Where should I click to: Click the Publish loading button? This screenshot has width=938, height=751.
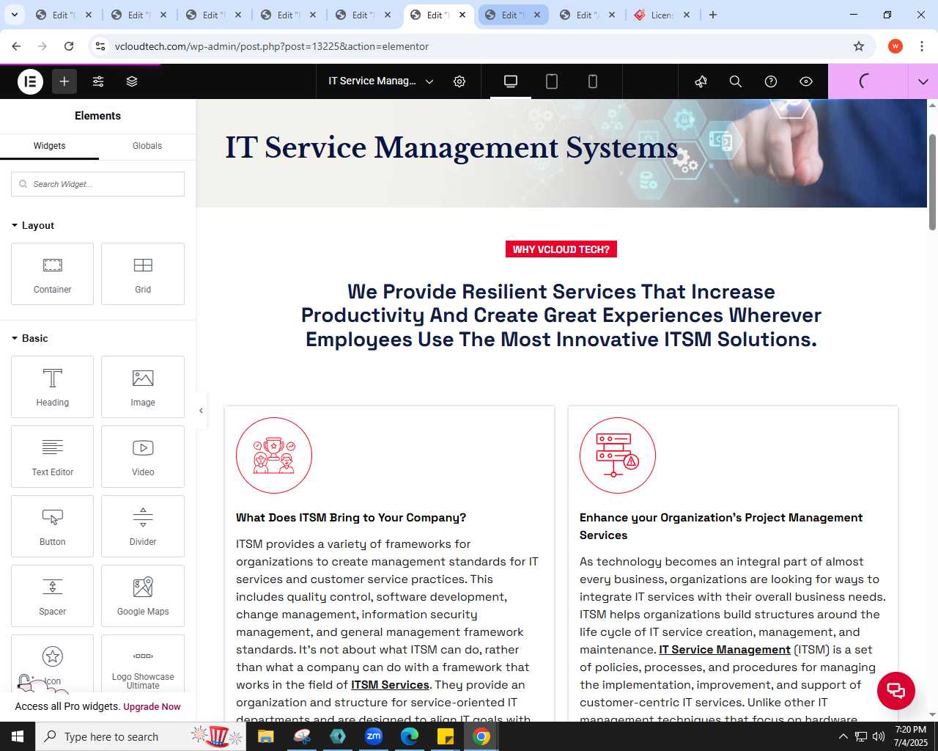tap(868, 81)
